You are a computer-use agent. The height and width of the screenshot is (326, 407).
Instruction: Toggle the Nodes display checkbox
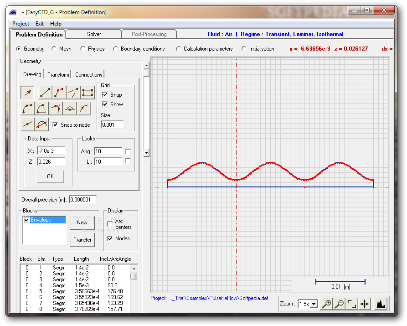point(110,238)
